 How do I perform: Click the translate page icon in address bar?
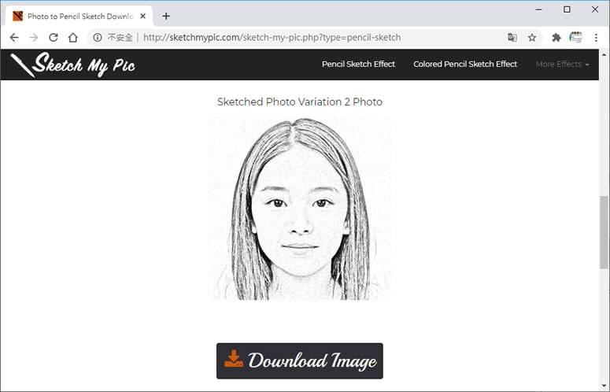coord(512,37)
